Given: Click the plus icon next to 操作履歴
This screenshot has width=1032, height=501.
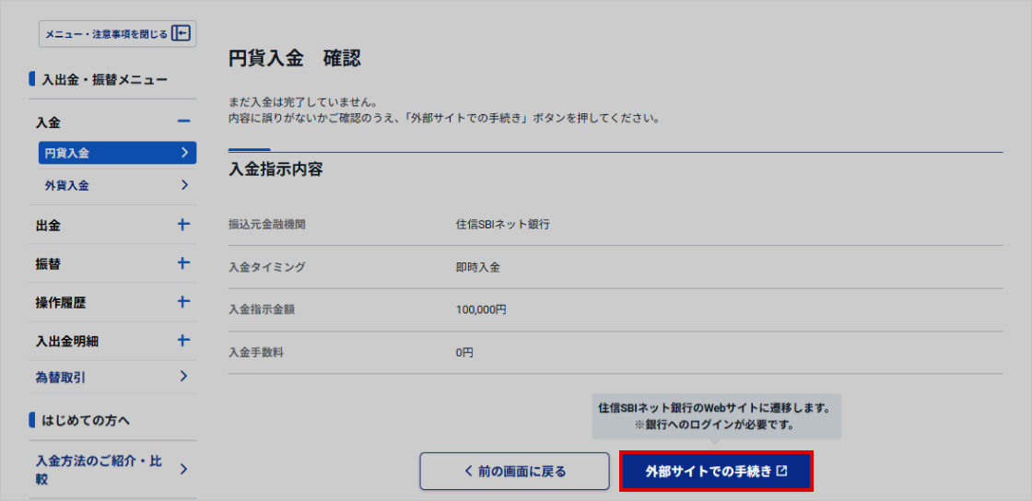Looking at the screenshot, I should 183,302.
